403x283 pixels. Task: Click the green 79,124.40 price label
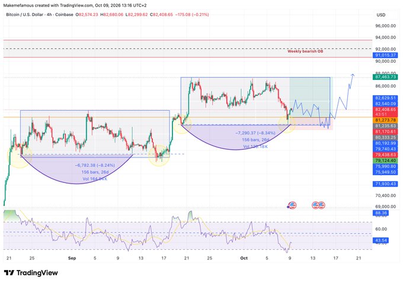click(x=385, y=160)
